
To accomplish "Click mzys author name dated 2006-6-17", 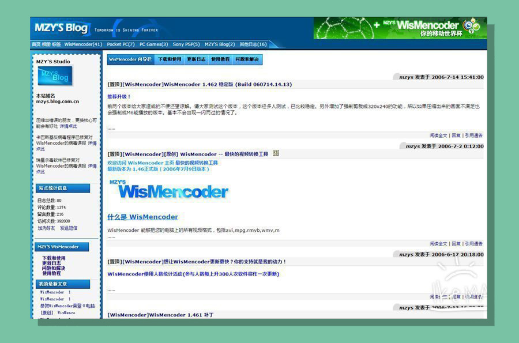I will 406,255.
